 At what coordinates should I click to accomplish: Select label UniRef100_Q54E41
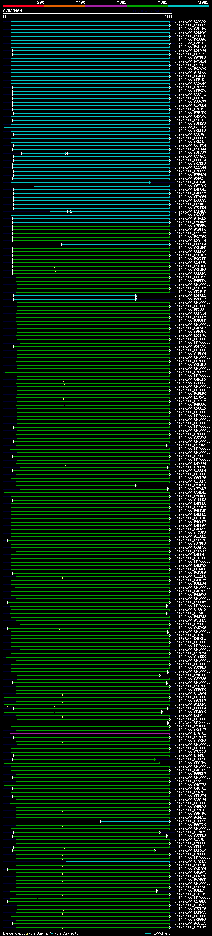click(190, 493)
